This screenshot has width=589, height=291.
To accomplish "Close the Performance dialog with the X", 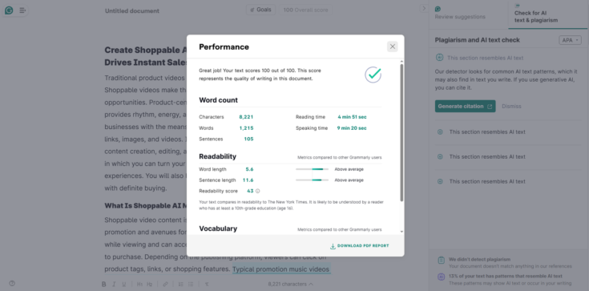I will [x=393, y=46].
